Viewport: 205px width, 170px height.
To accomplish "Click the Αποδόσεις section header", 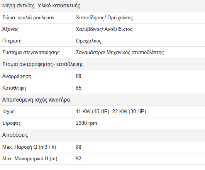I will (15, 135).
